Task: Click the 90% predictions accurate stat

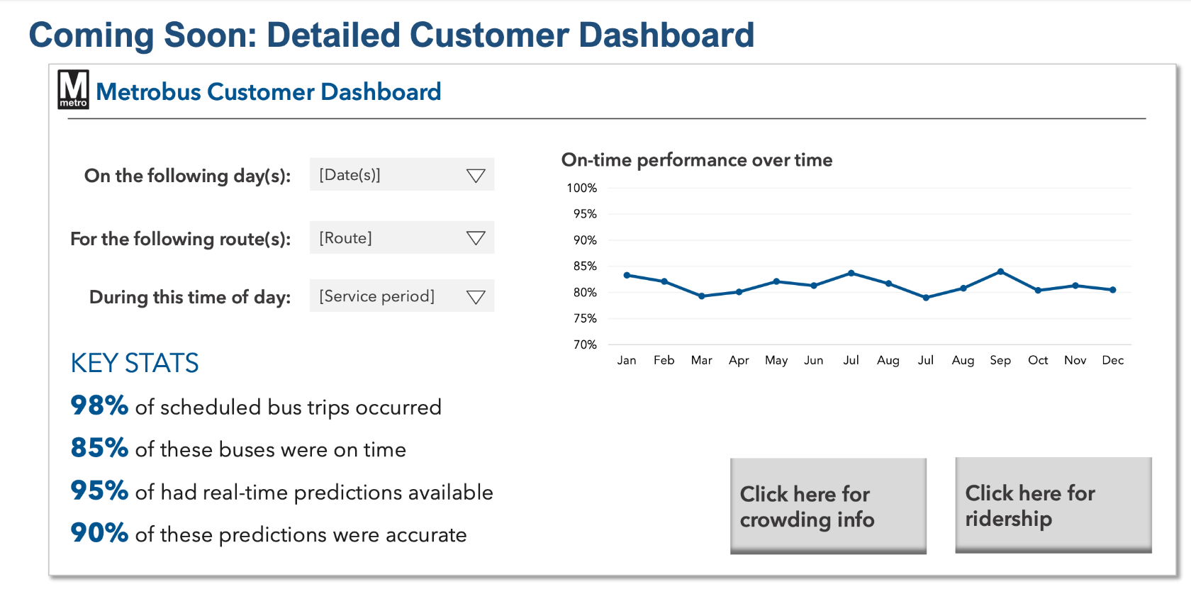Action: (x=268, y=534)
